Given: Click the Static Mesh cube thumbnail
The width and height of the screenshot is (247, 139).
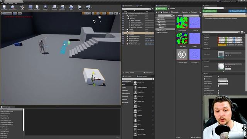Looking at the screenshot, I should point(221,54).
